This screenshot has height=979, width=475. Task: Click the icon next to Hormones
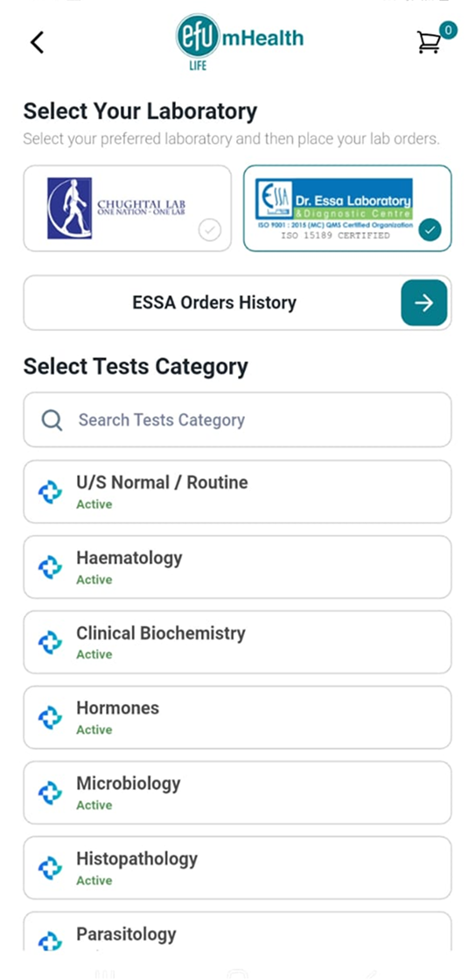(x=51, y=717)
